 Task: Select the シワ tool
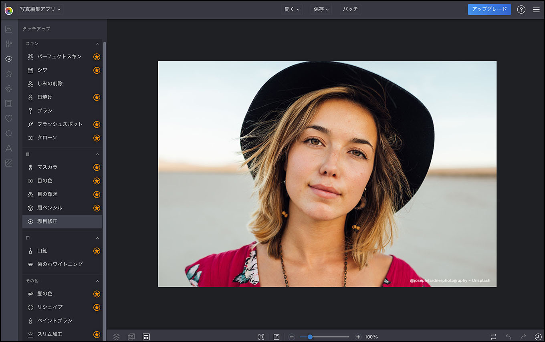[62, 70]
